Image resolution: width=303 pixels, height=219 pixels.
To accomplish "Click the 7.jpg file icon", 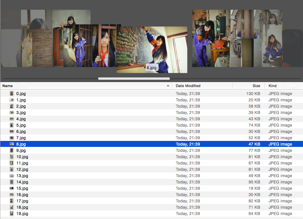I will point(12,138).
